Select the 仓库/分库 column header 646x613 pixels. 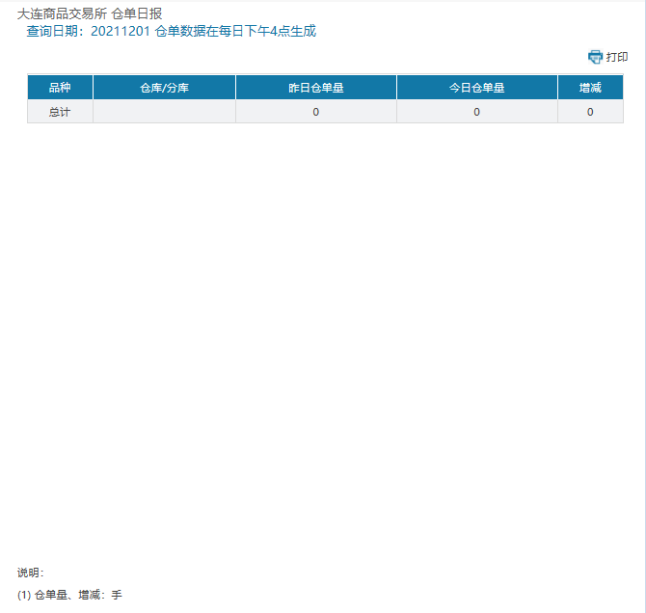click(164, 88)
